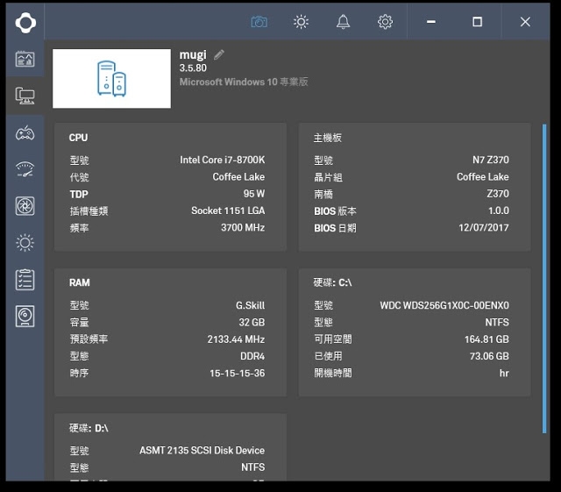
Task: Click the 南橋 Z370 value
Action: [x=498, y=194]
